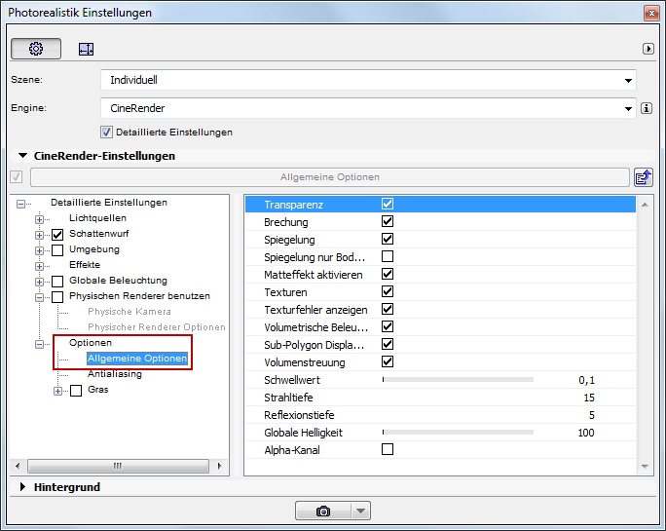Select Optionen tree item

90,343
